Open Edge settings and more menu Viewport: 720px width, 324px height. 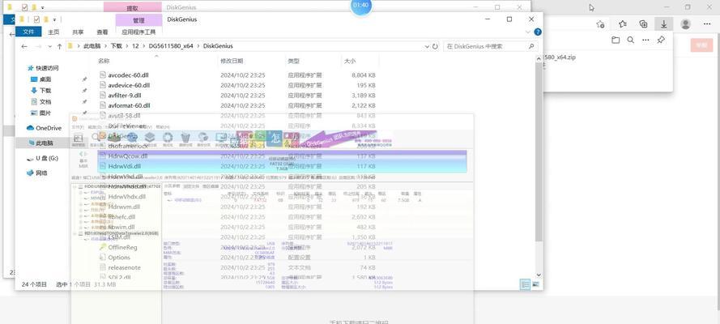point(707,23)
